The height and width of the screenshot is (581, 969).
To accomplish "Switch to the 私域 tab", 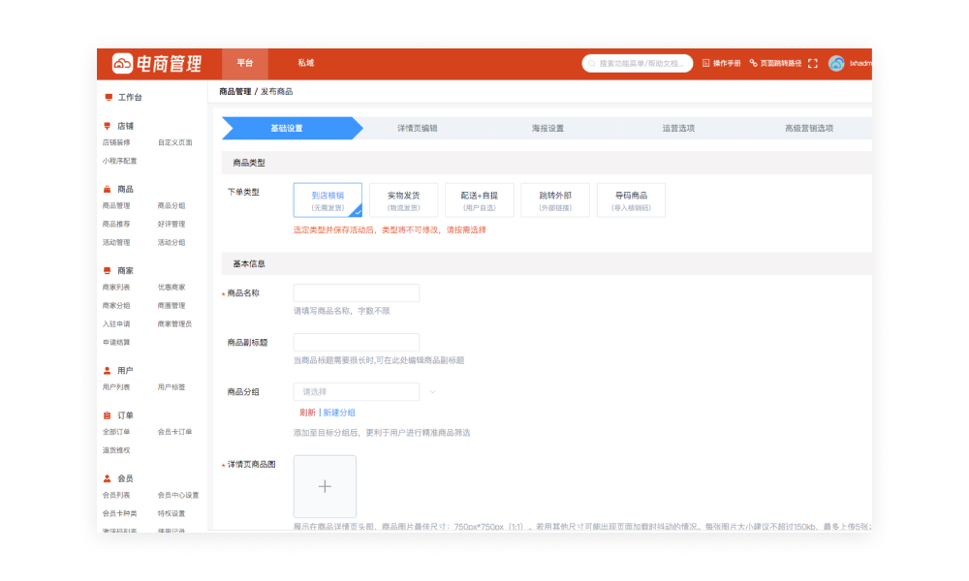I will point(306,64).
